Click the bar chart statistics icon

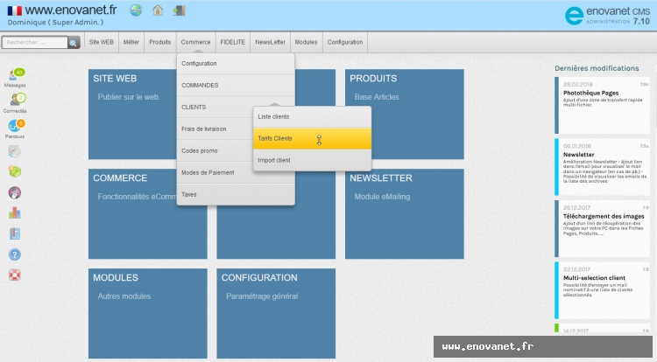click(14, 212)
